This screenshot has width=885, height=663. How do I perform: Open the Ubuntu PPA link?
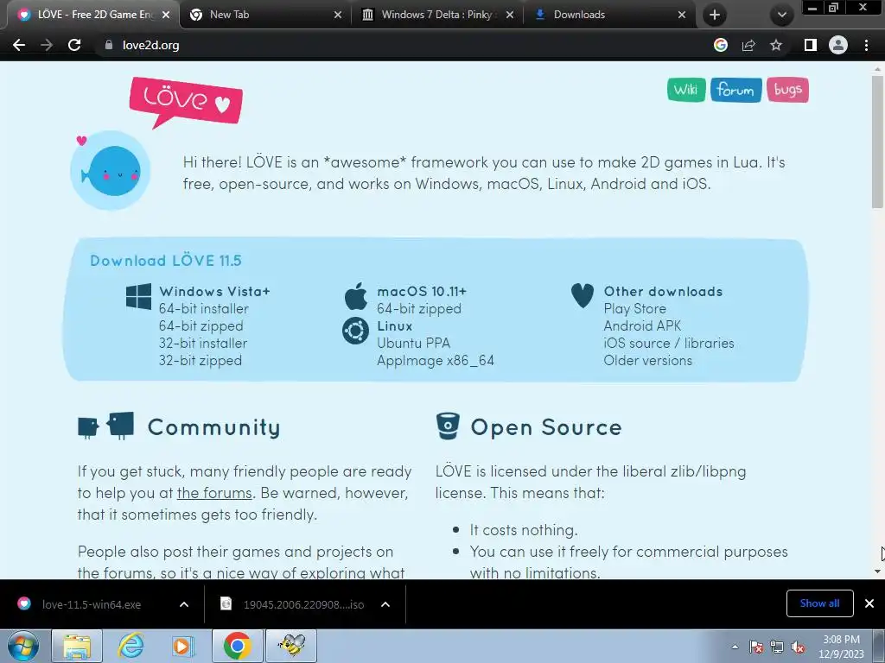pos(413,344)
